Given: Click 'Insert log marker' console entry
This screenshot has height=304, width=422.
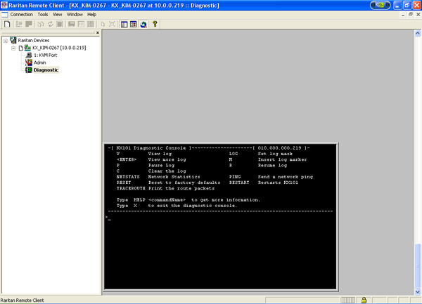Looking at the screenshot, I should coord(282,159).
